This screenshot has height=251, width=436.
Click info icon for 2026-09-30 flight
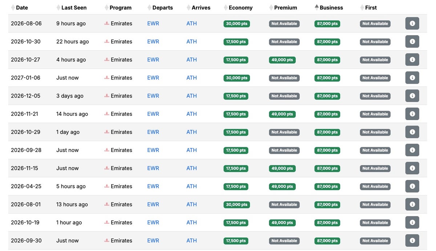click(412, 240)
